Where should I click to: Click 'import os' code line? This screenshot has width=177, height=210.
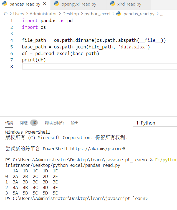pos(34,27)
